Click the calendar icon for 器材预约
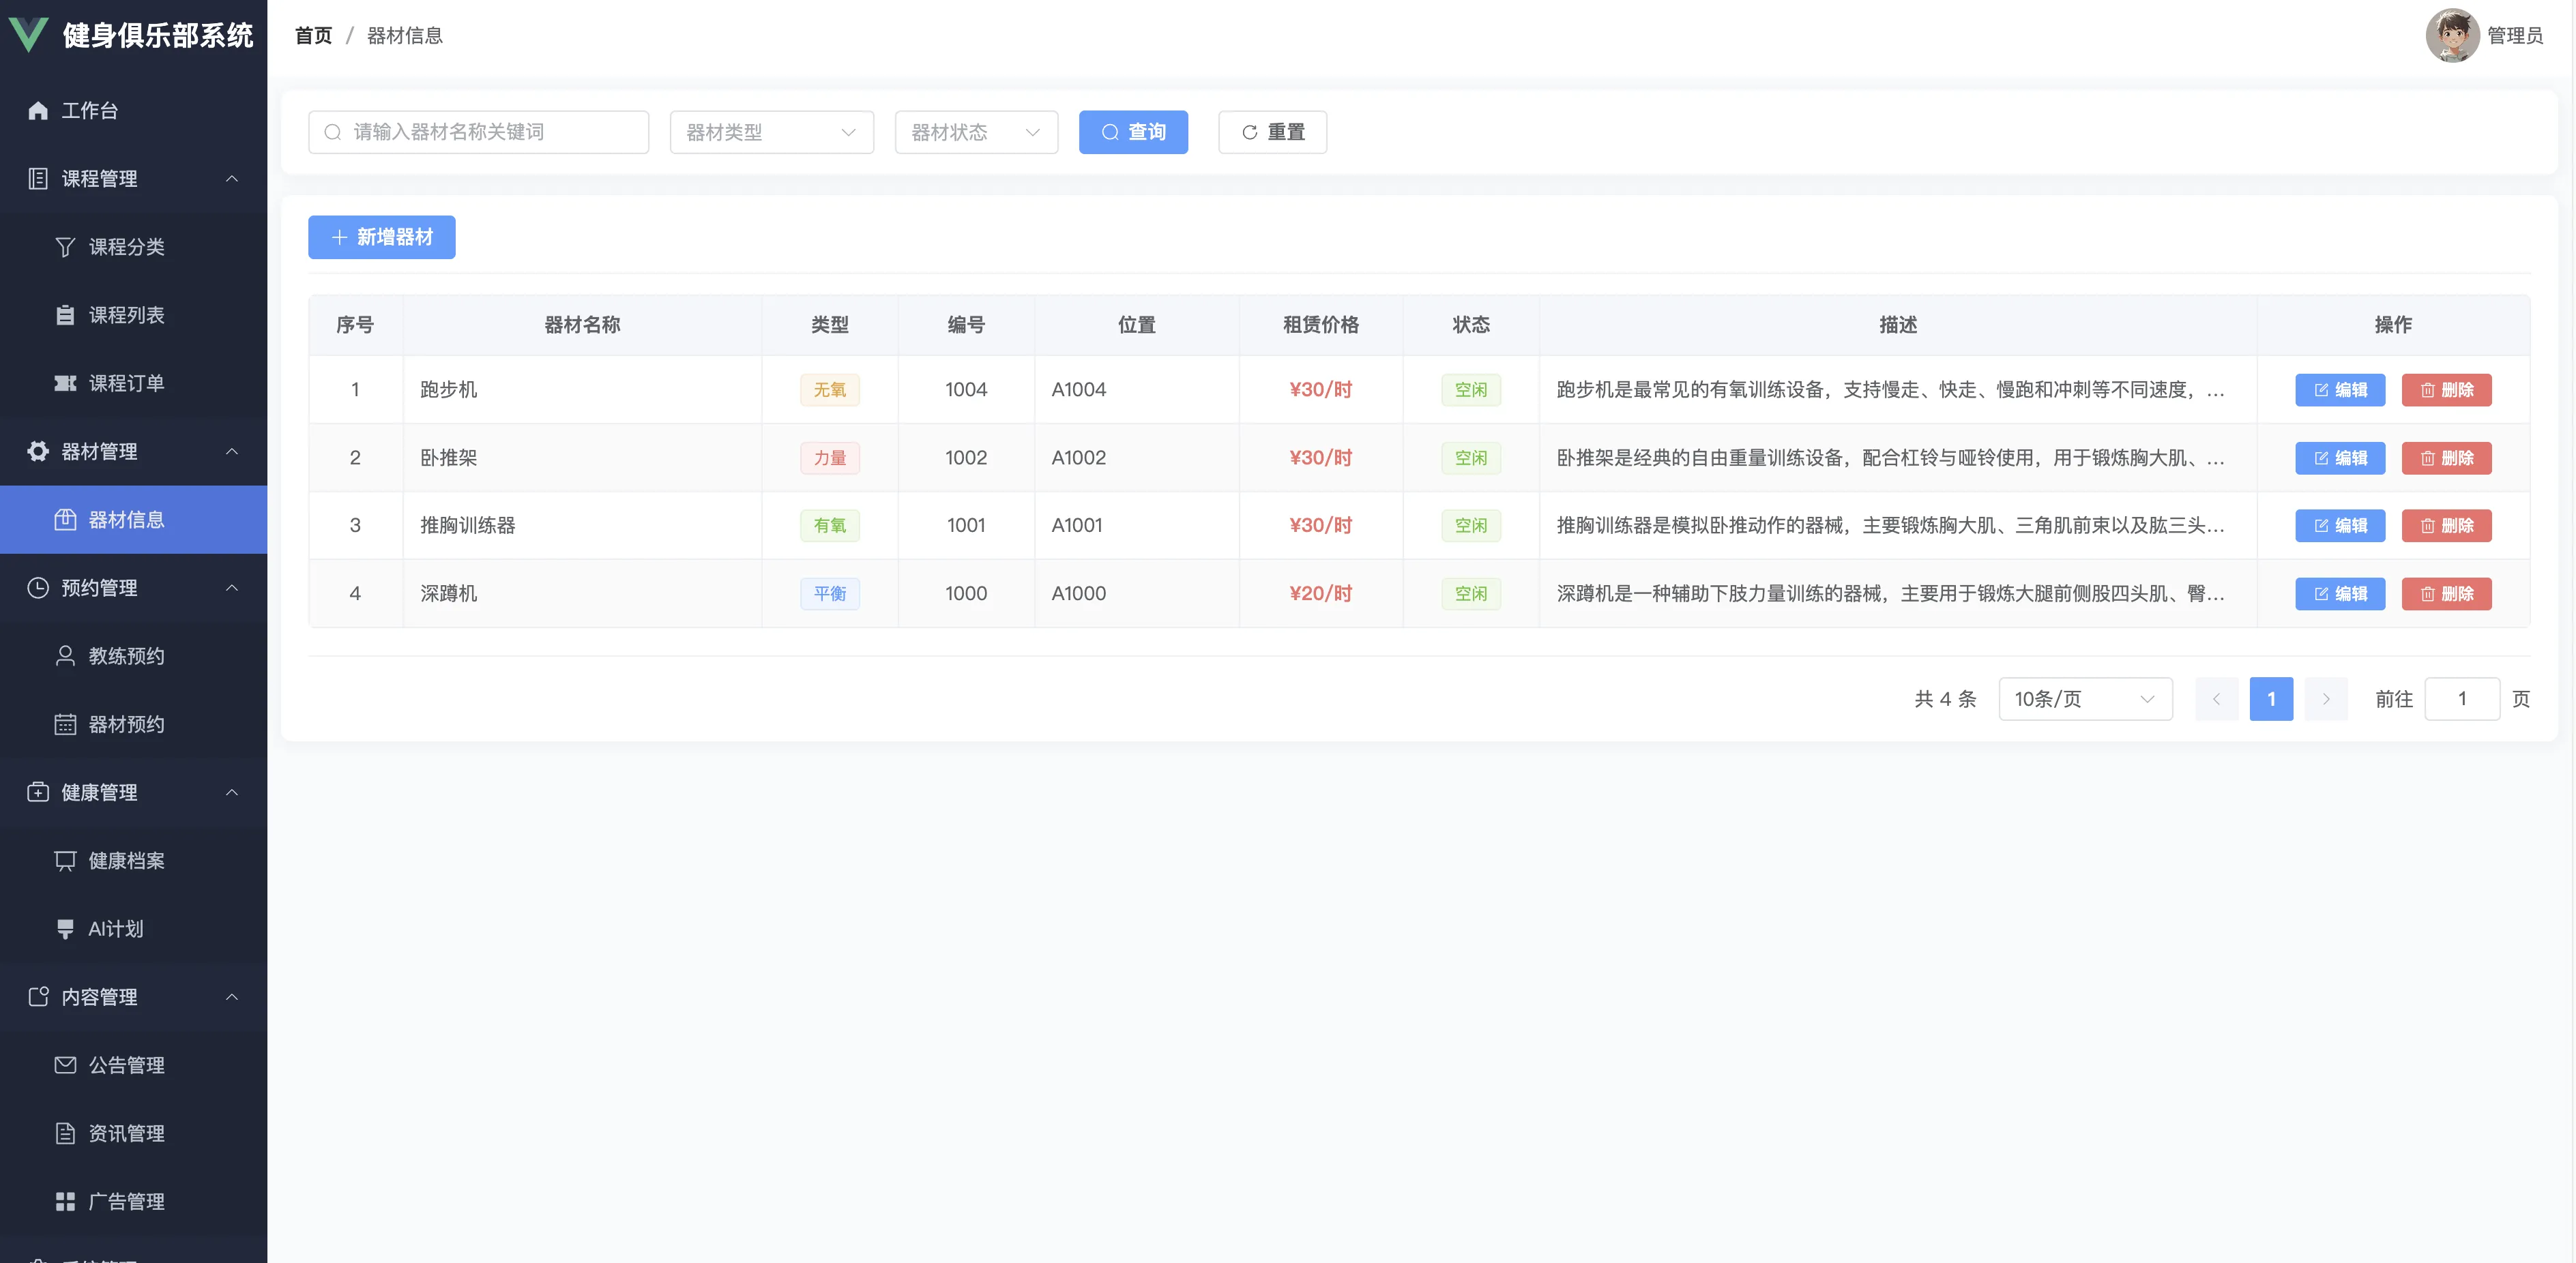2576x1263 pixels. click(65, 724)
